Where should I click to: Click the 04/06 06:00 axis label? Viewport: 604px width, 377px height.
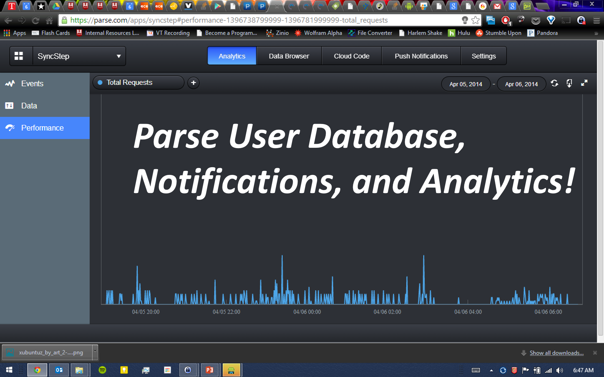coord(548,312)
